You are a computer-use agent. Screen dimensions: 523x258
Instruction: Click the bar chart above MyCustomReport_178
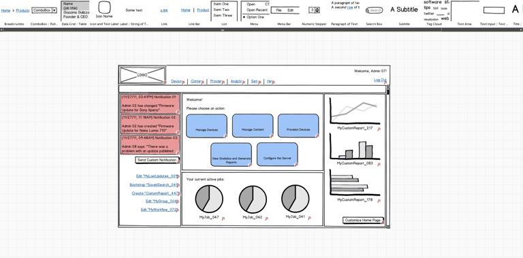pyautogui.click(x=355, y=182)
